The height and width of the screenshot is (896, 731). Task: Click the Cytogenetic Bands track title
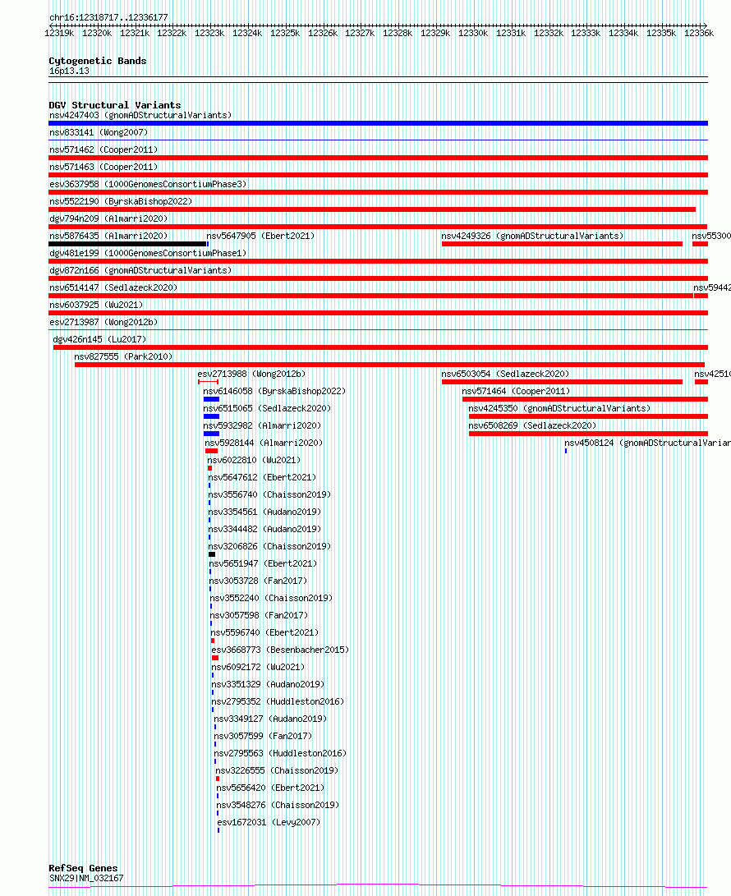[98, 61]
